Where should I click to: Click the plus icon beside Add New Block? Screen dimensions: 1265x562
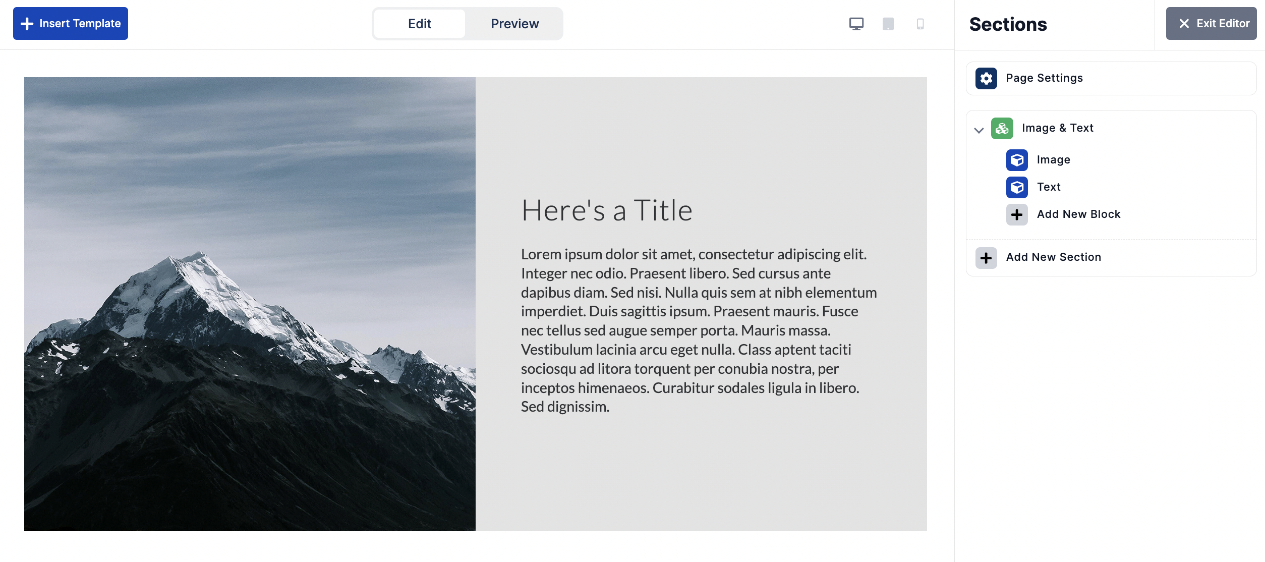click(x=1017, y=214)
